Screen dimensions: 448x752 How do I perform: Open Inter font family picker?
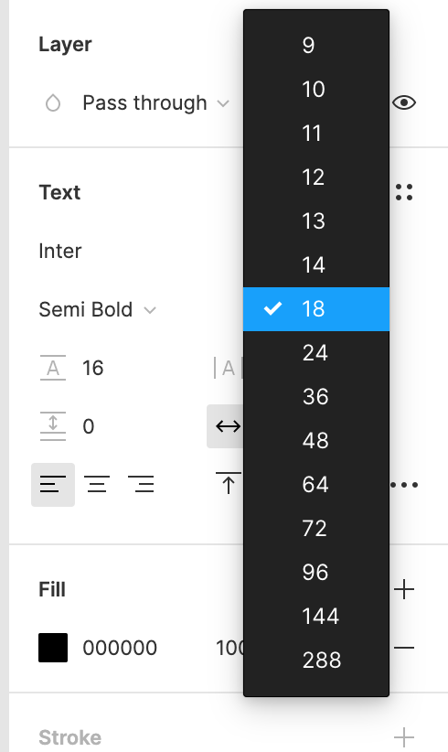60,251
